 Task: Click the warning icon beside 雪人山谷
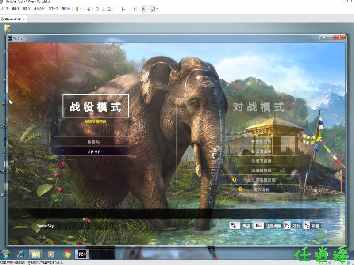[x=240, y=189]
